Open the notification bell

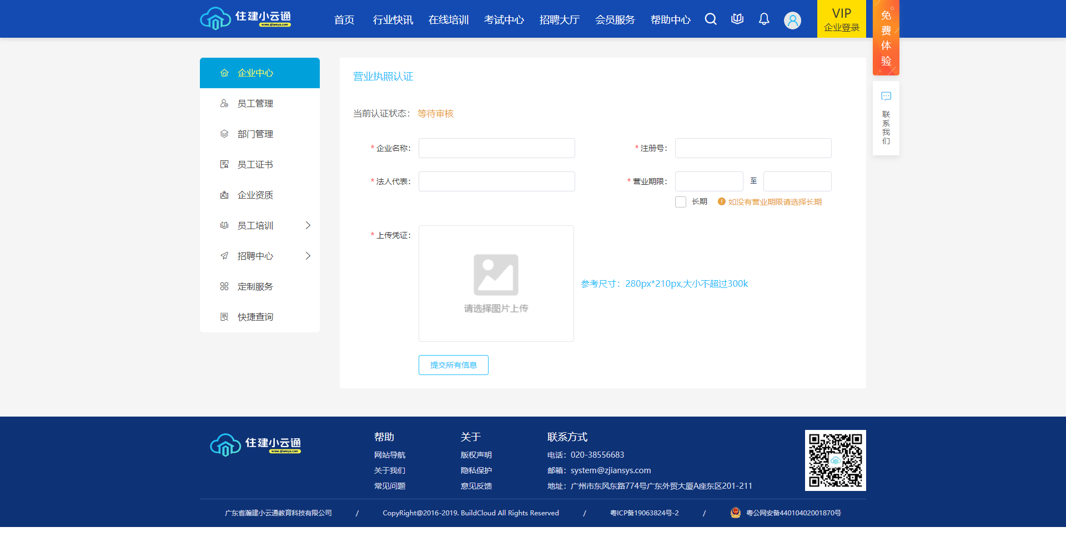tap(764, 19)
